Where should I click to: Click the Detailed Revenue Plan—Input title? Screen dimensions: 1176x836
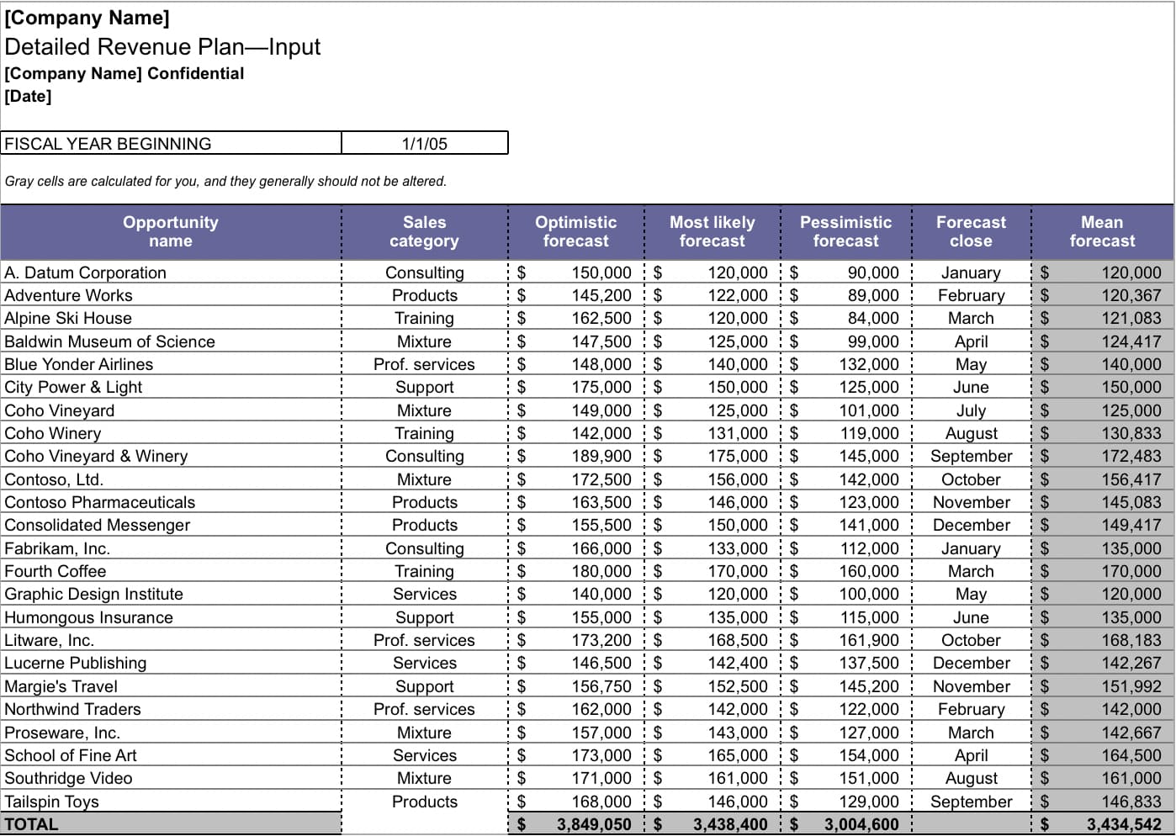coord(162,47)
